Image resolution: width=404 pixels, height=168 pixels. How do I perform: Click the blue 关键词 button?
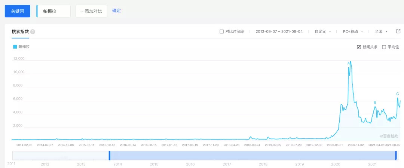point(17,11)
